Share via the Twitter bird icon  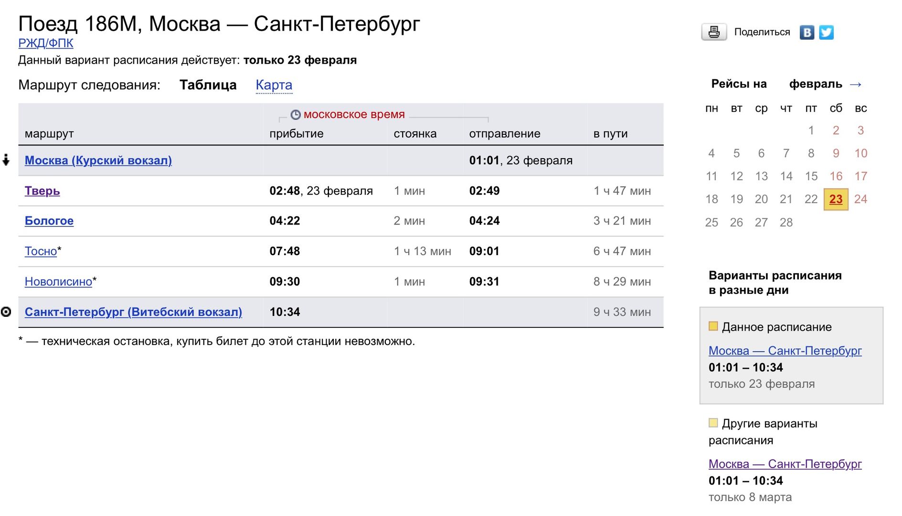pyautogui.click(x=826, y=32)
